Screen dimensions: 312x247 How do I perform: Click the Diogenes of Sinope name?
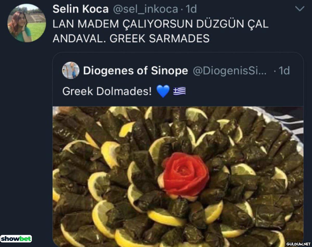tap(135, 70)
